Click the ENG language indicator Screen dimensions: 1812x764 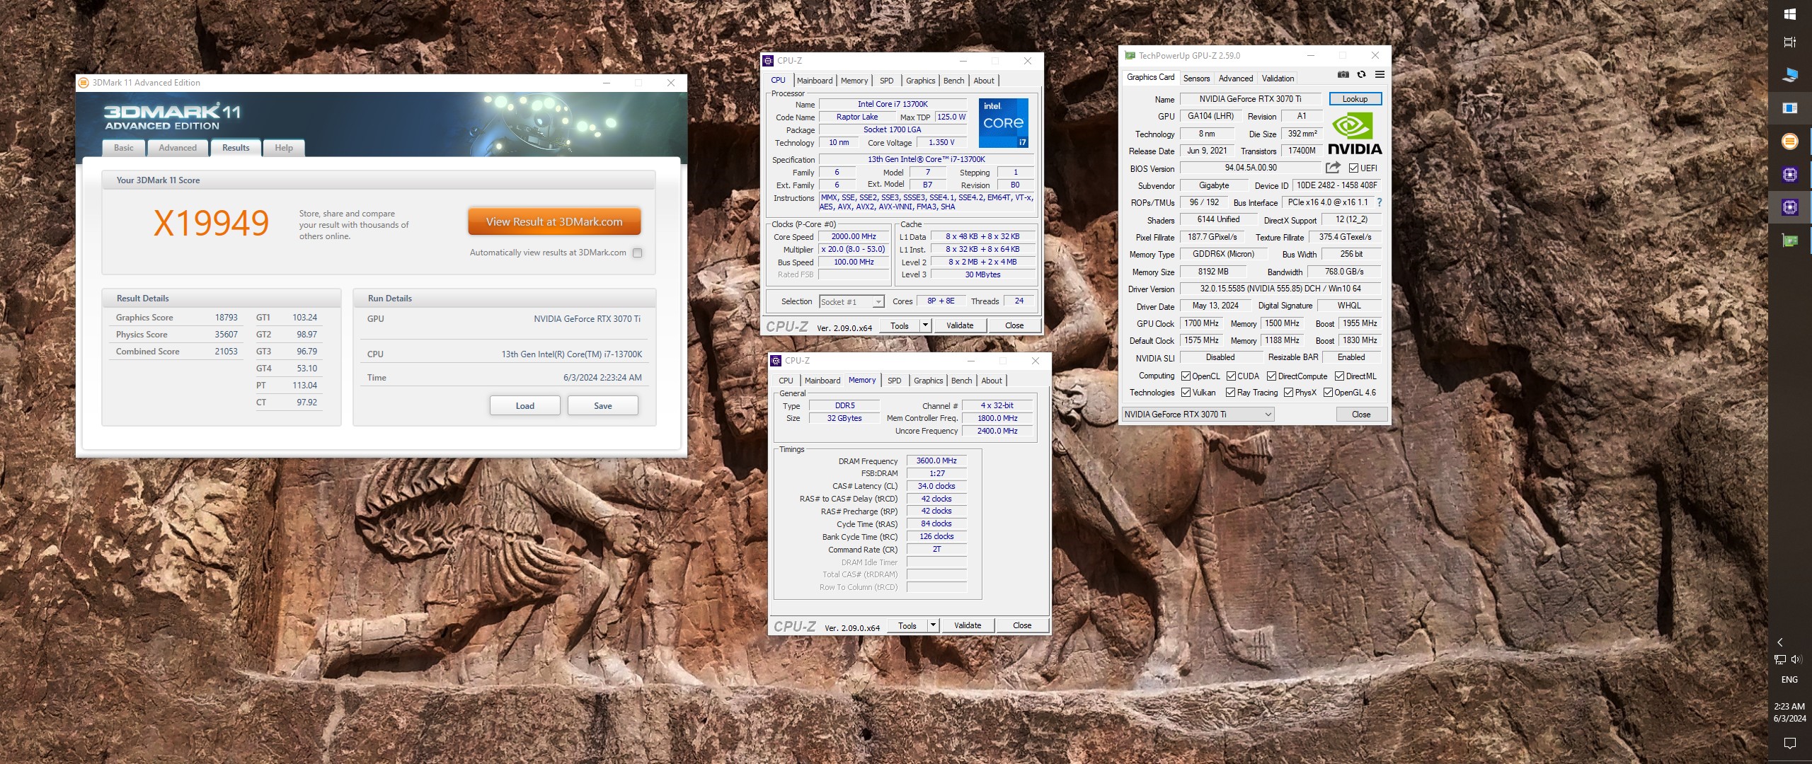[1789, 680]
